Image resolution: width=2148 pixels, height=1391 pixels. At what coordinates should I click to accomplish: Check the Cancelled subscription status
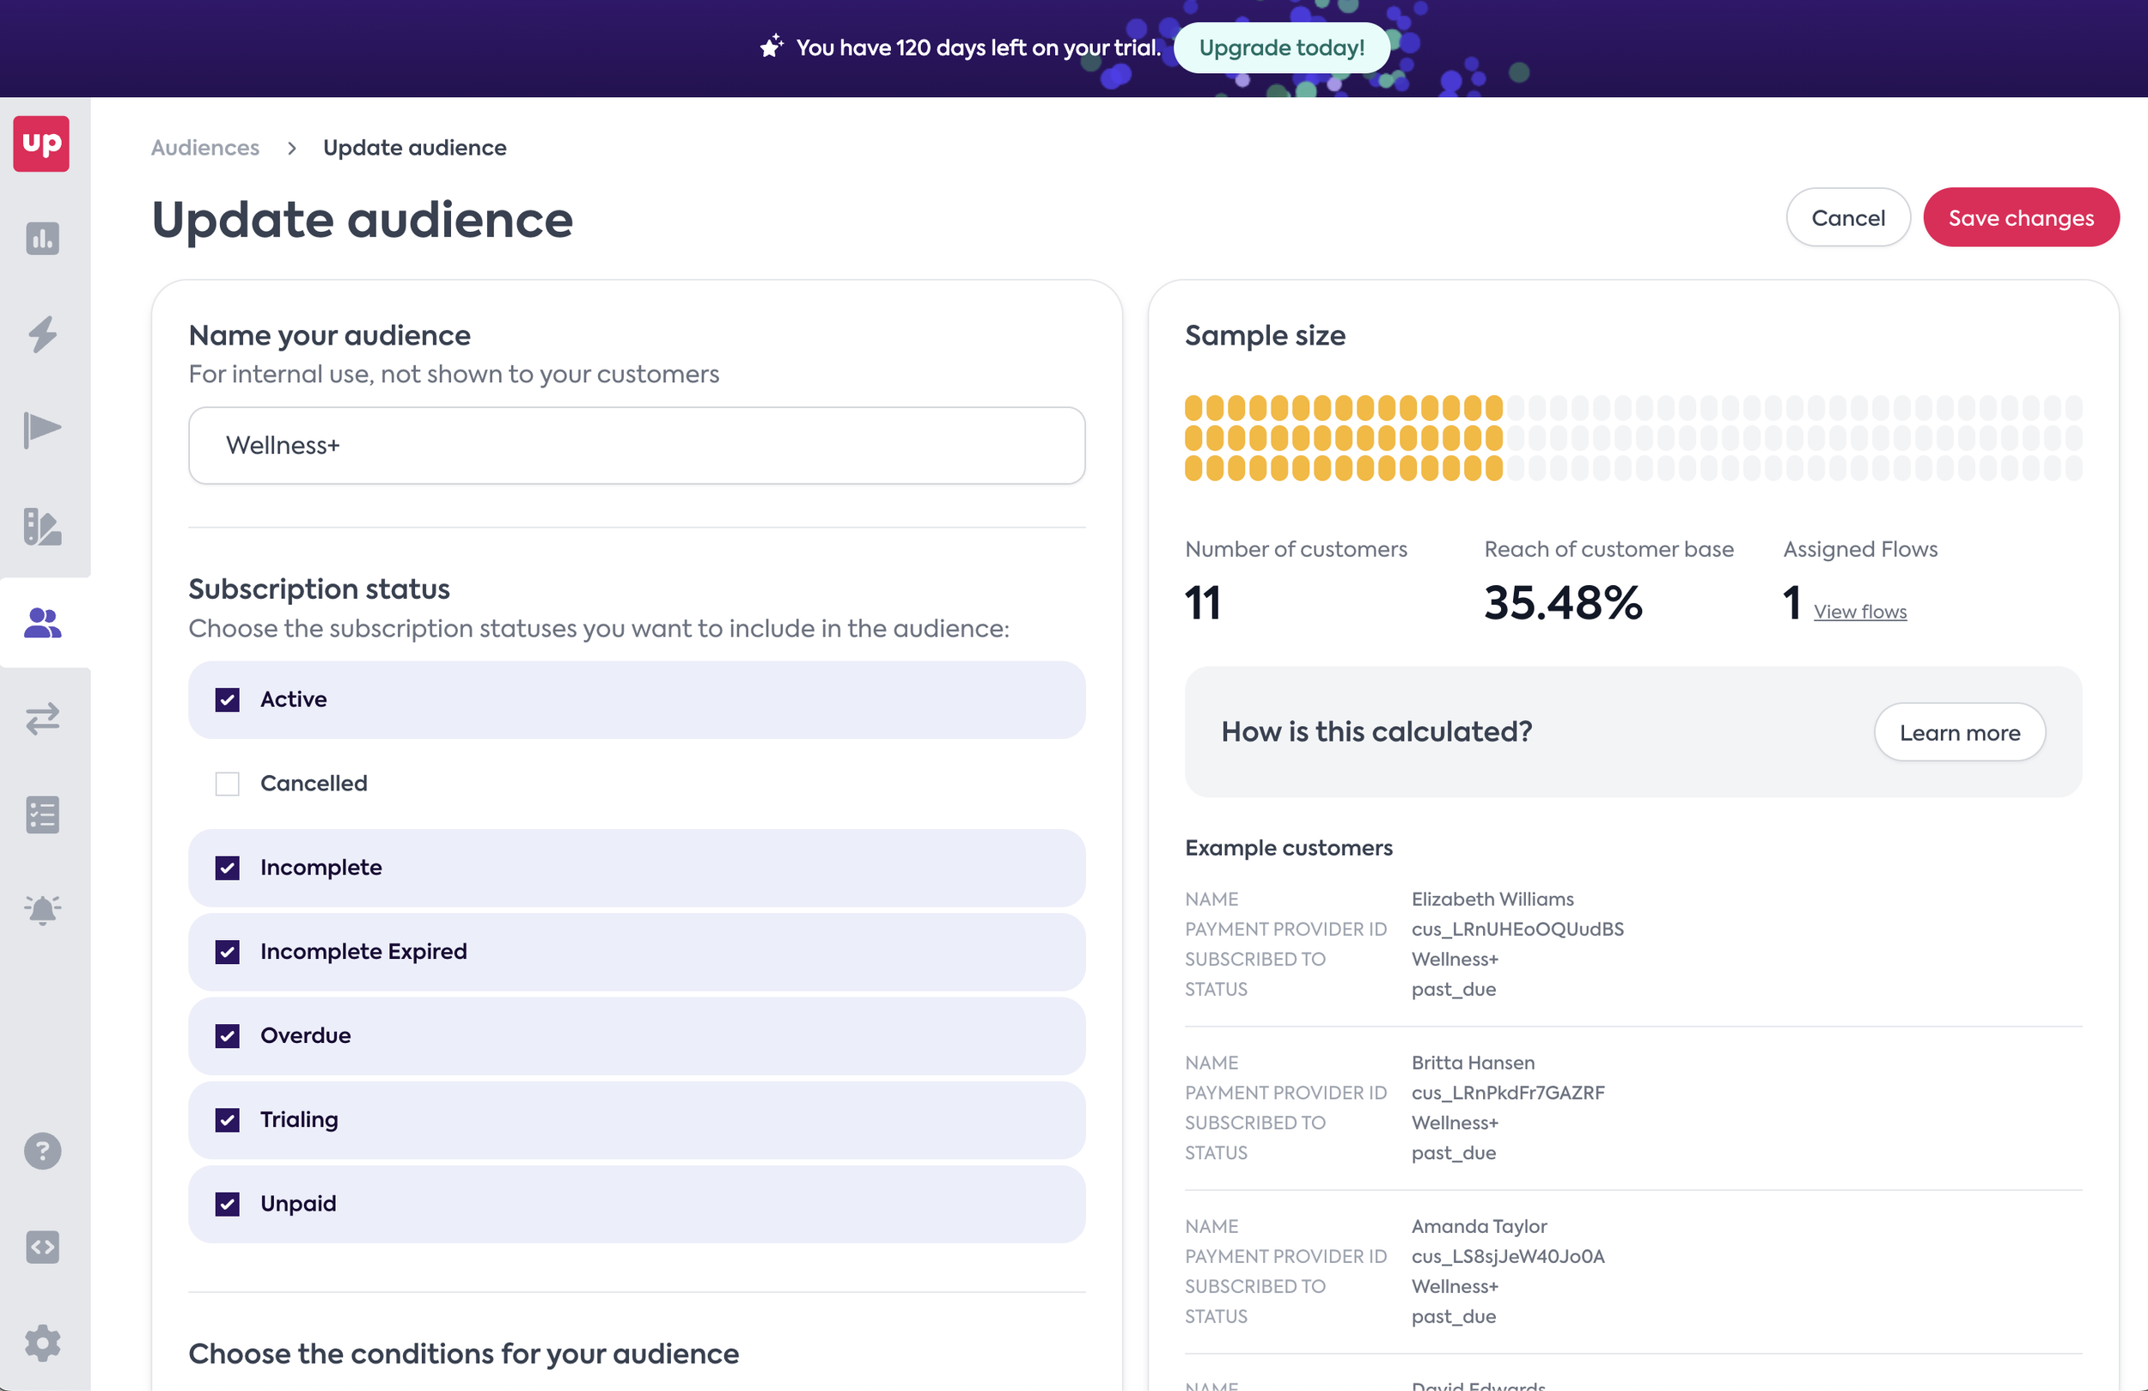pyautogui.click(x=228, y=784)
